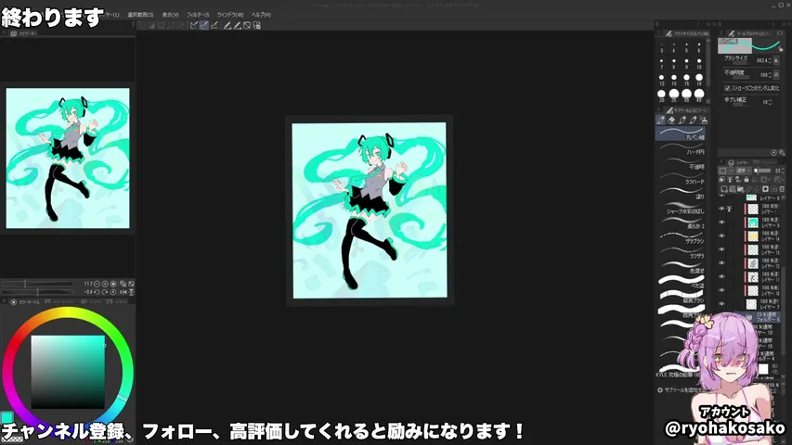
Task: Hide layer レイヤー 11 via its eye icon
Action: [x=721, y=276]
